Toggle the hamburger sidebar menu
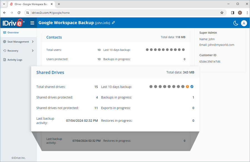 pyautogui.click(x=32, y=23)
